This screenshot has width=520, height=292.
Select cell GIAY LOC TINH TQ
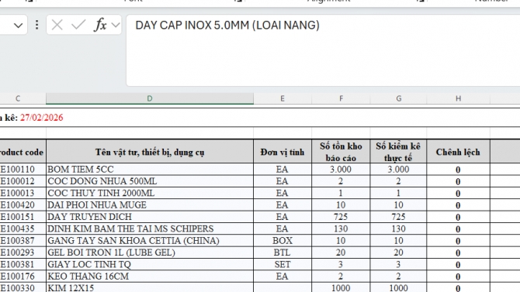150,265
